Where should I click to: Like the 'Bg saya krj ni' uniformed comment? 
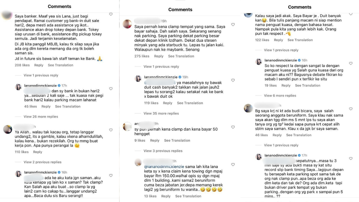(x=351, y=109)
